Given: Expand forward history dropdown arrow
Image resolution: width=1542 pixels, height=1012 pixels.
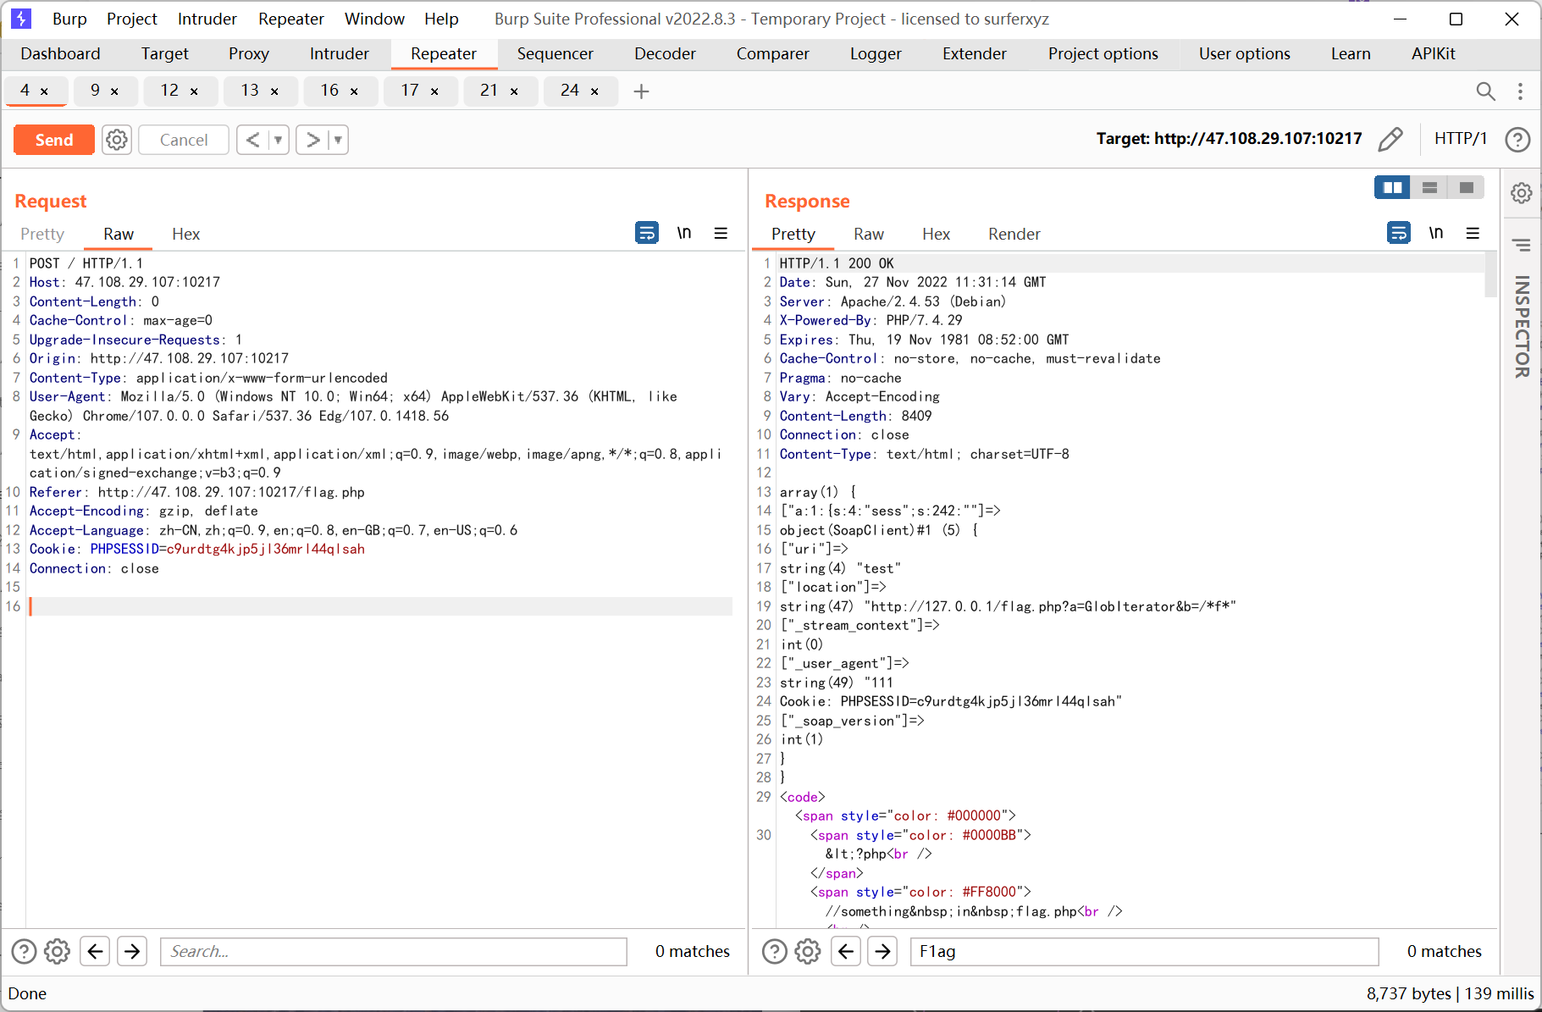Looking at the screenshot, I should point(338,140).
